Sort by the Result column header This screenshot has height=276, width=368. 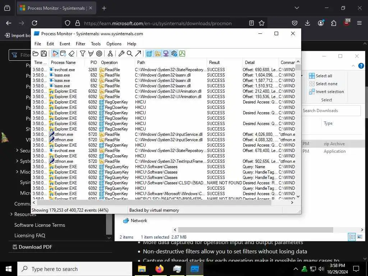225,63
